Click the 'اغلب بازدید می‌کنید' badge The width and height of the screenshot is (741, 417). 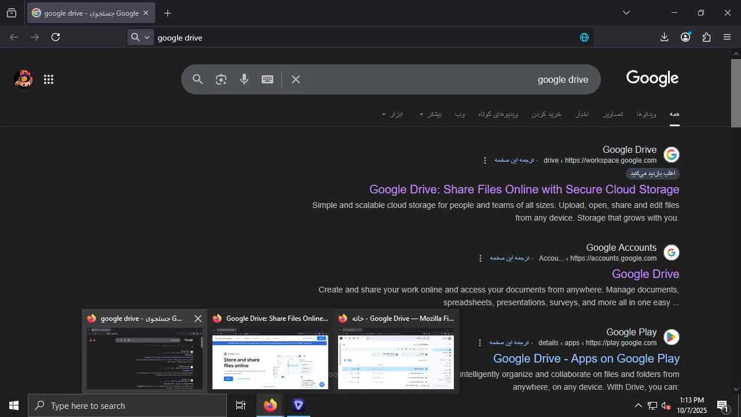653,174
